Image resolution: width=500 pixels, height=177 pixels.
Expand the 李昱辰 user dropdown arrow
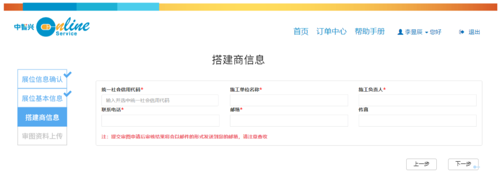pos(426,32)
